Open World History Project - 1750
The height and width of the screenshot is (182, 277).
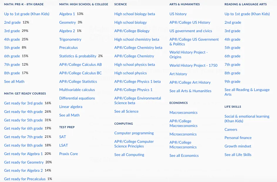coord(194,65)
